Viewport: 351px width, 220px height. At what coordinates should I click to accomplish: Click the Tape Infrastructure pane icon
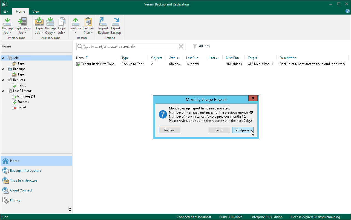5,180
